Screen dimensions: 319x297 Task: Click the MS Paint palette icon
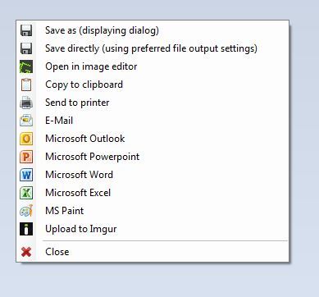click(26, 211)
